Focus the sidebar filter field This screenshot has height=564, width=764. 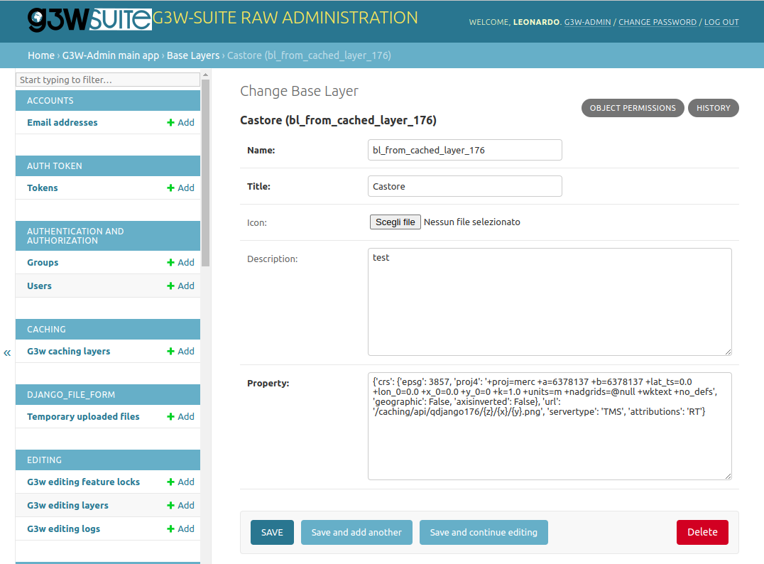coord(108,80)
